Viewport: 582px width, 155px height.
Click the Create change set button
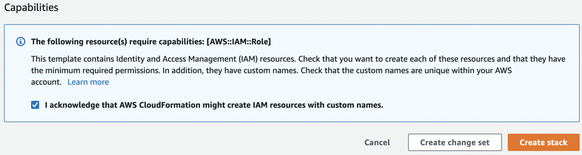coord(455,142)
